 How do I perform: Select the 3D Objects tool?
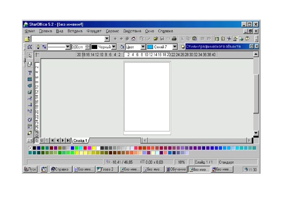30,92
